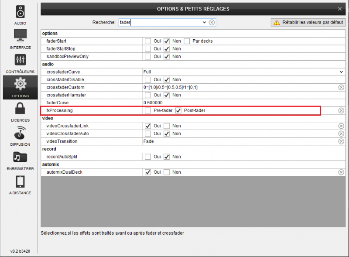This screenshot has height=257, width=349.
Task: Edit the faderCurve value 0.500000
Action: (243, 103)
